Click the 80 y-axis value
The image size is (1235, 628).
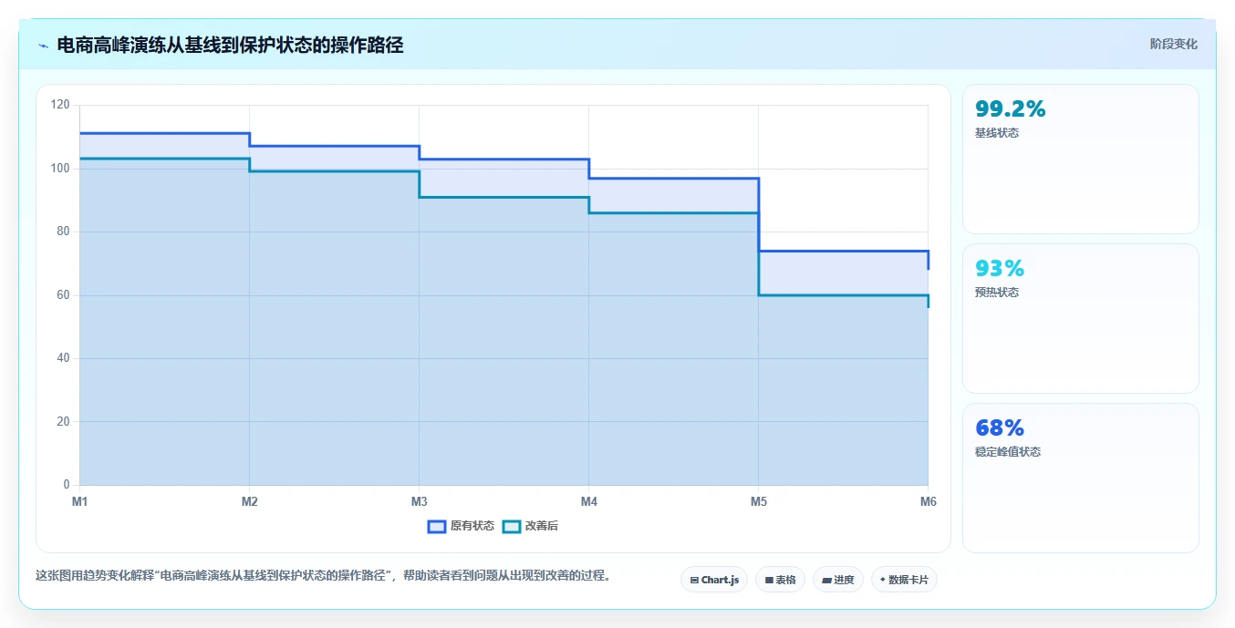64,232
